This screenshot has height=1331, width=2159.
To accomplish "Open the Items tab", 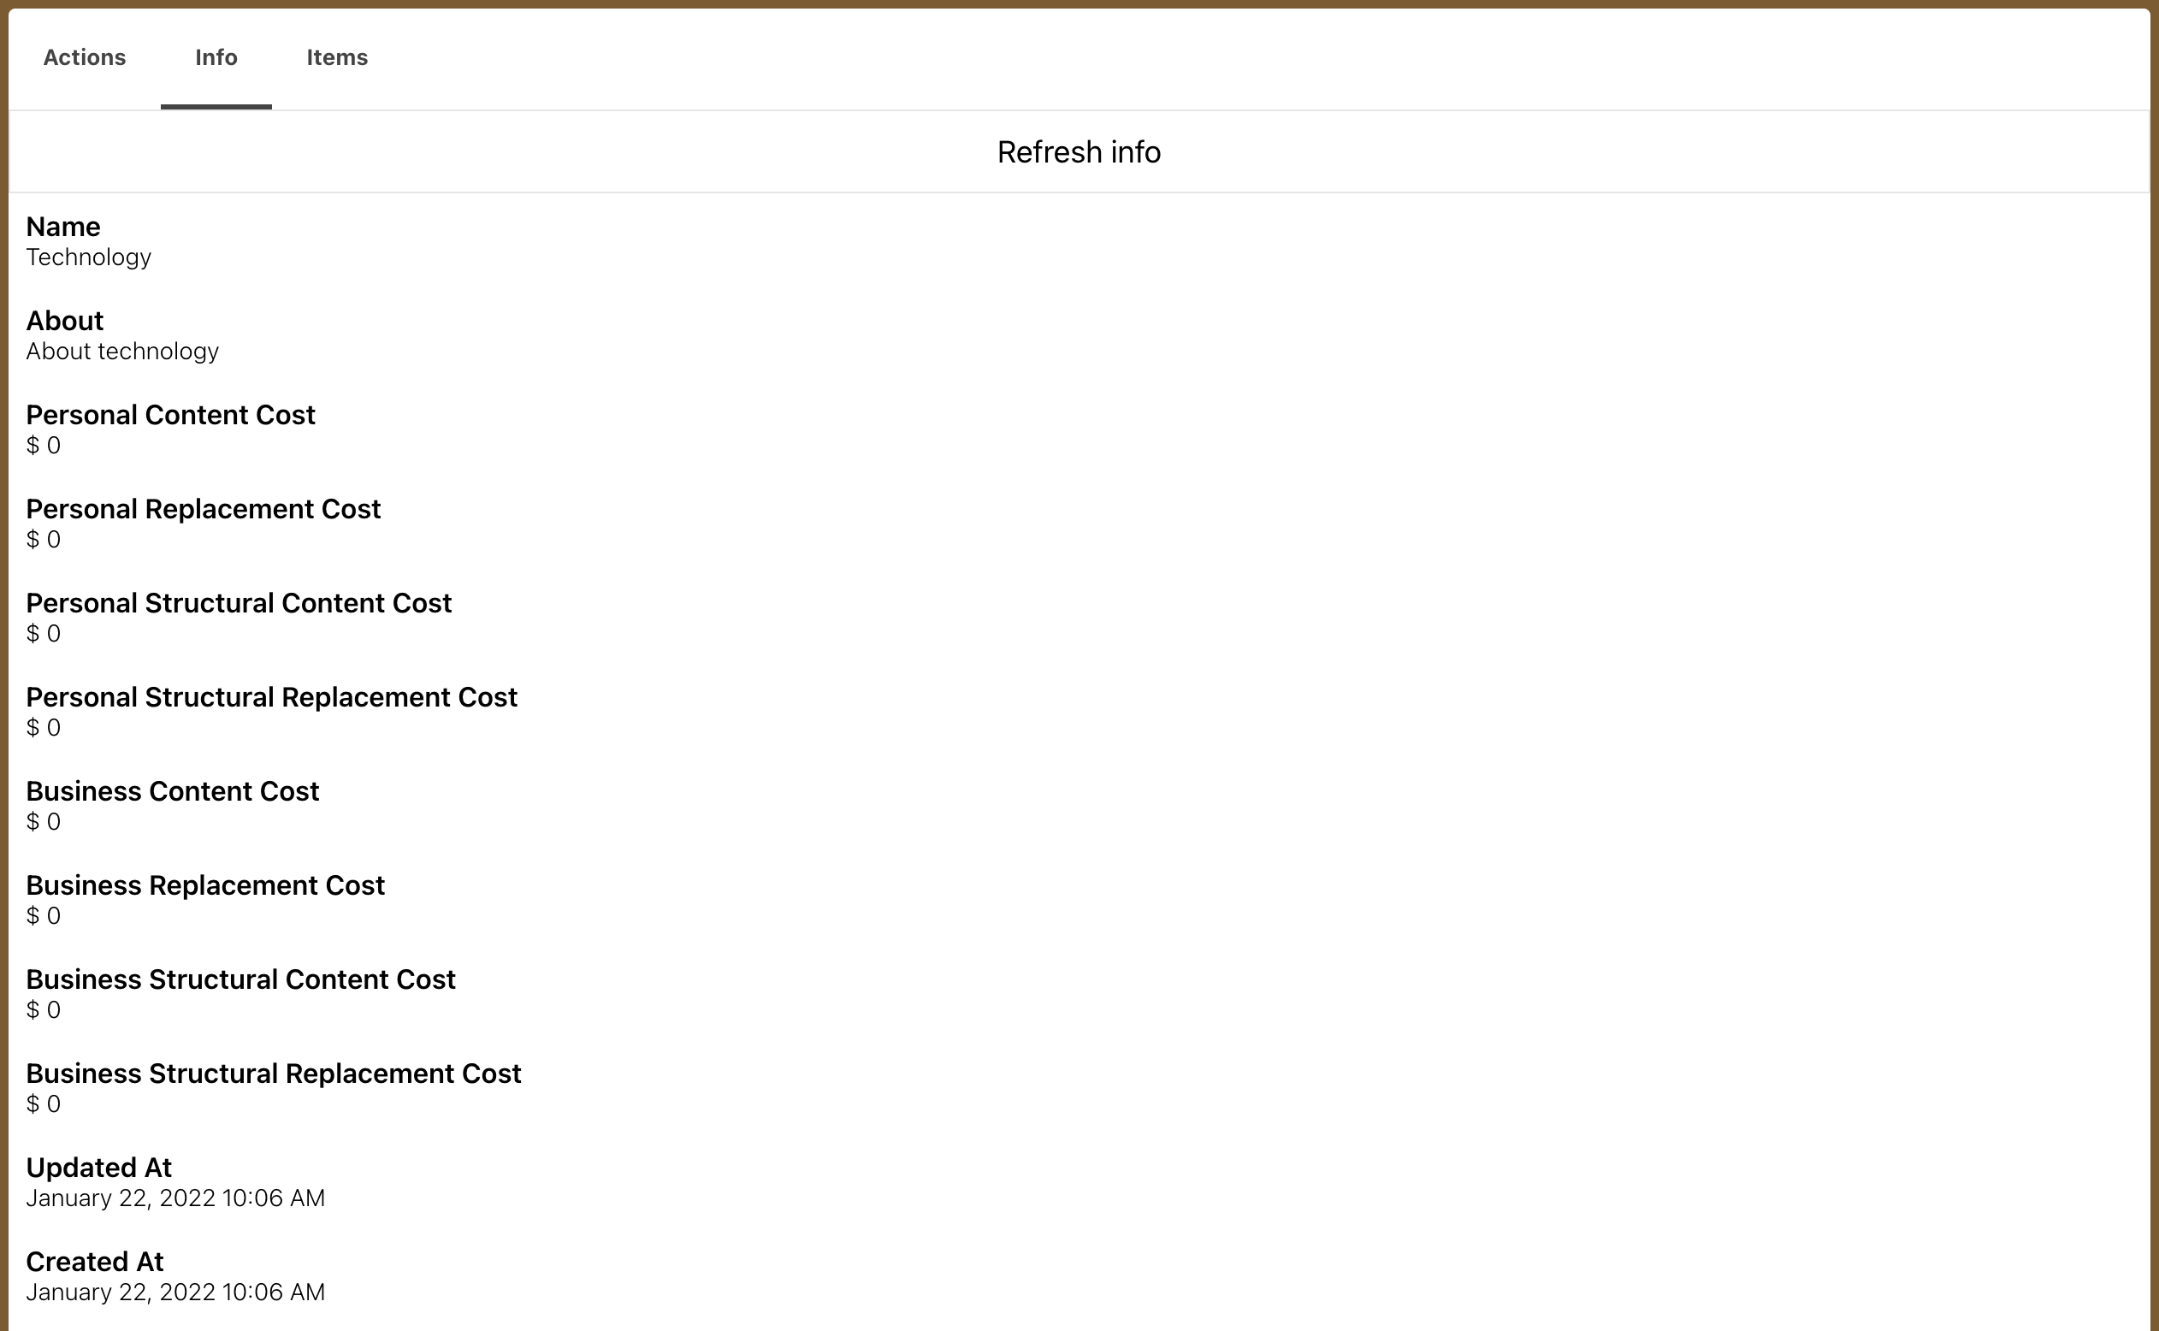I will tap(336, 58).
